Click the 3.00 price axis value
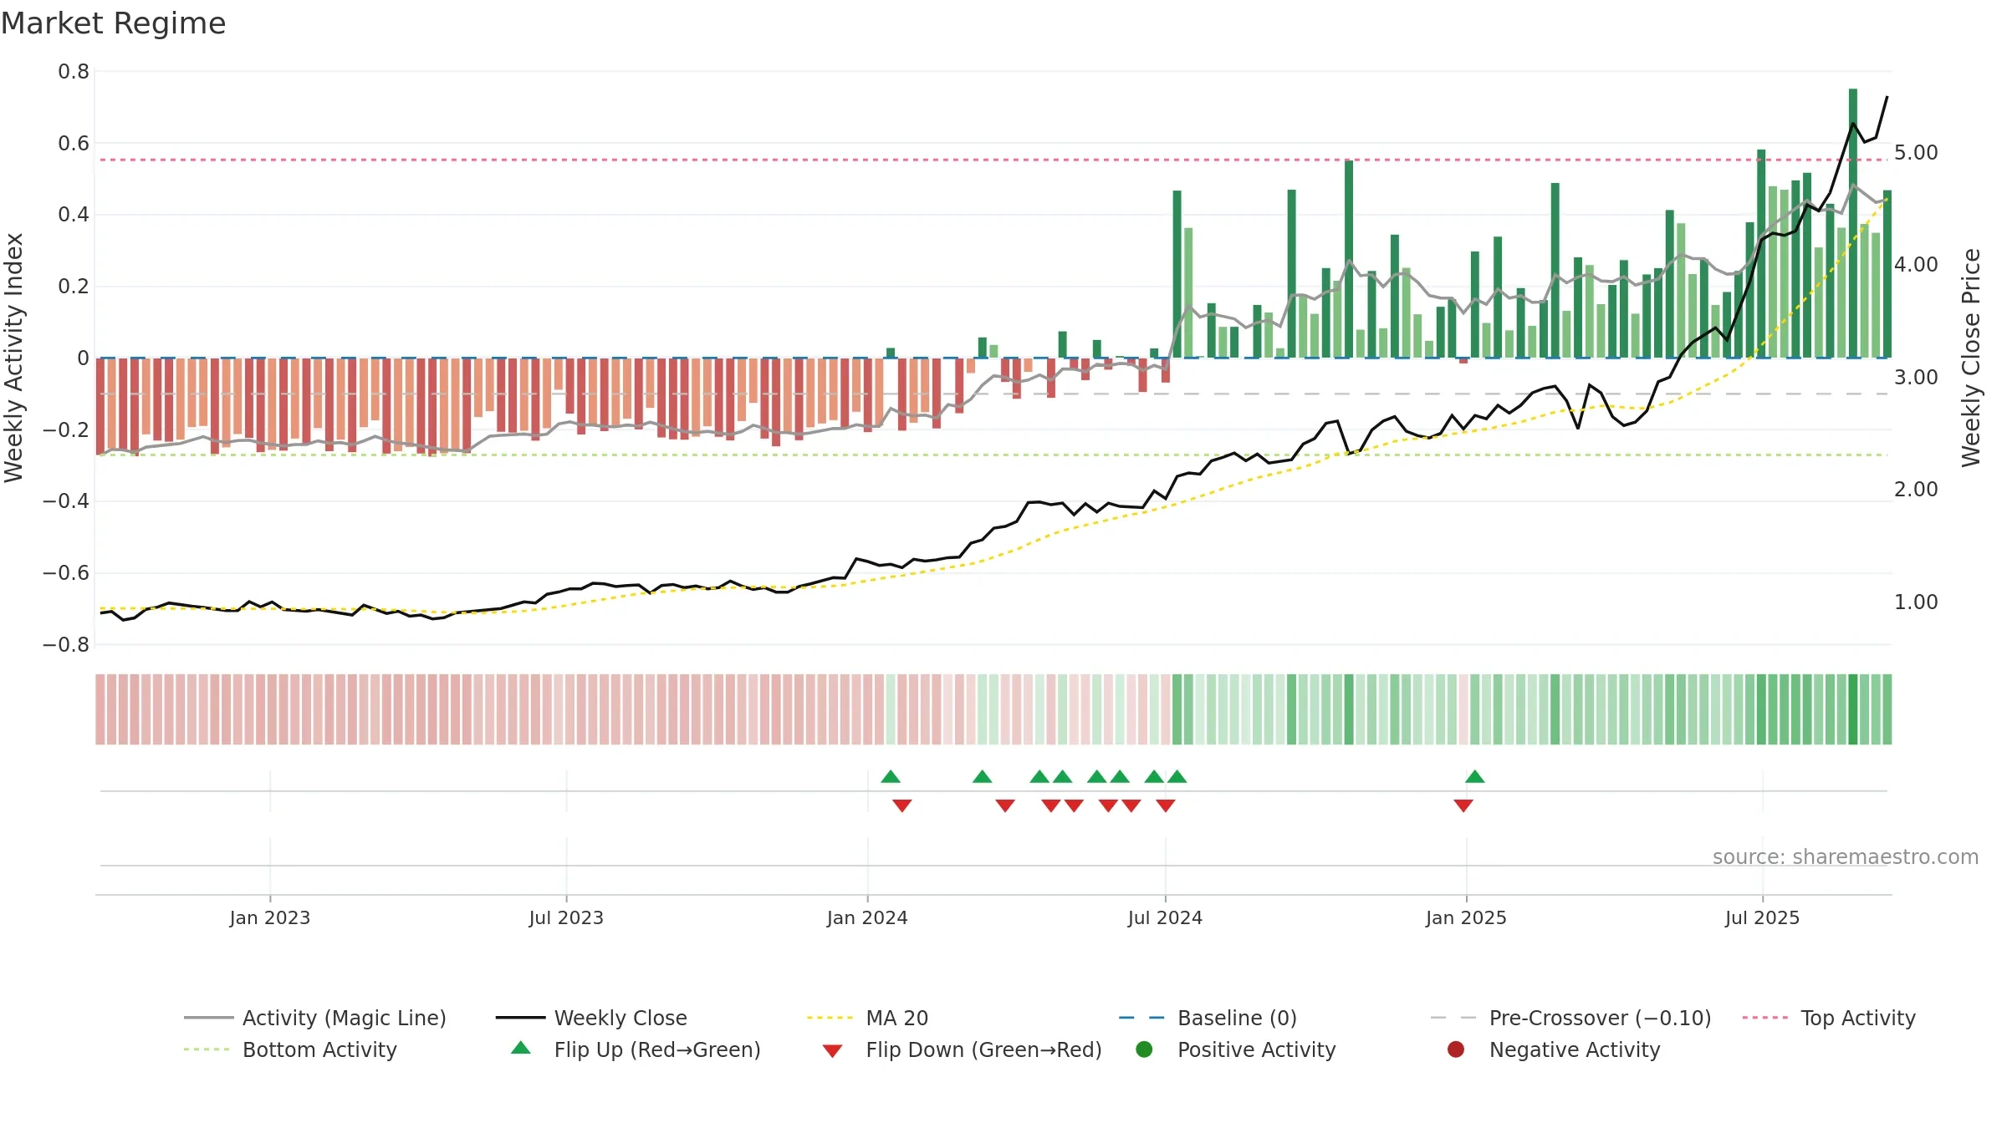Image resolution: width=2007 pixels, height=1128 pixels. (1916, 378)
